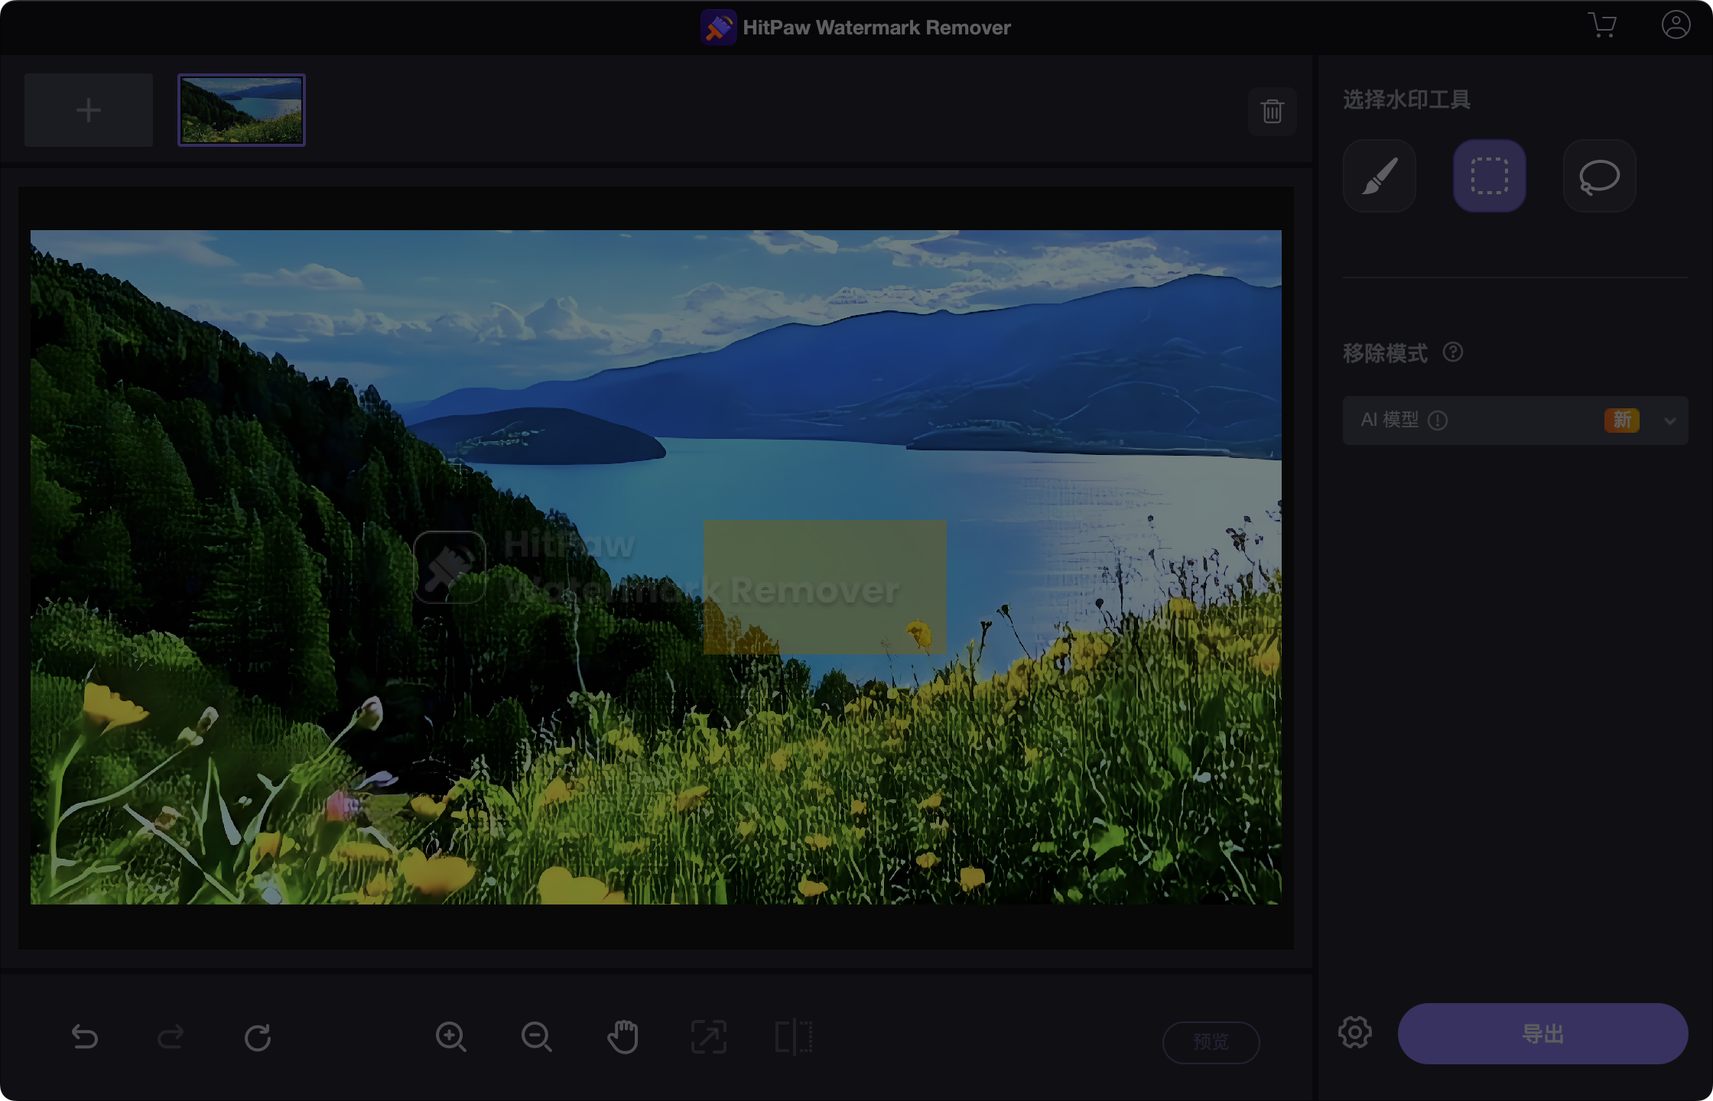The image size is (1713, 1101).
Task: Click the 移除模式 help question mark
Action: [x=1455, y=352]
